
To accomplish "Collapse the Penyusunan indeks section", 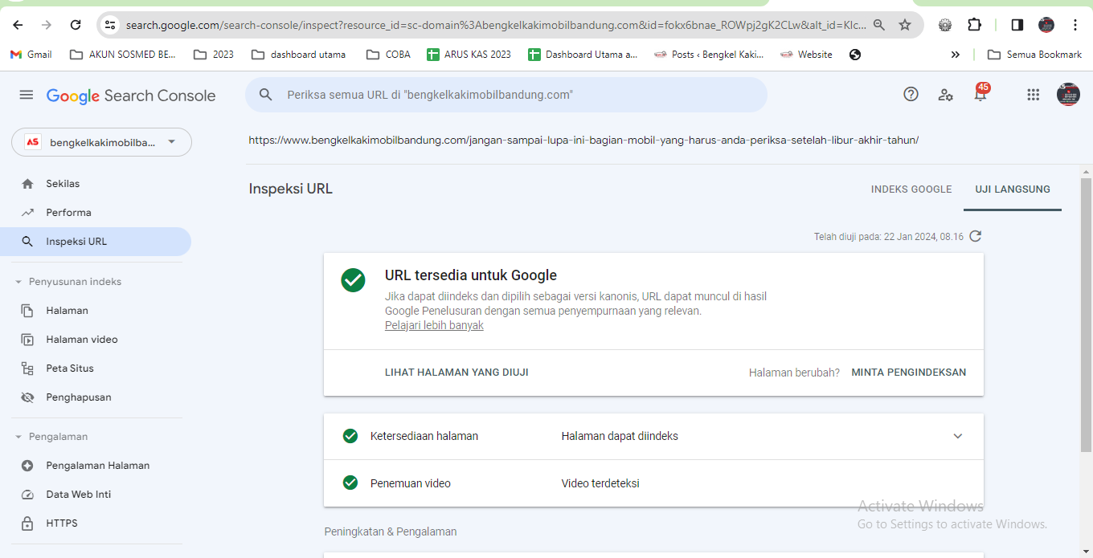I will (18, 282).
